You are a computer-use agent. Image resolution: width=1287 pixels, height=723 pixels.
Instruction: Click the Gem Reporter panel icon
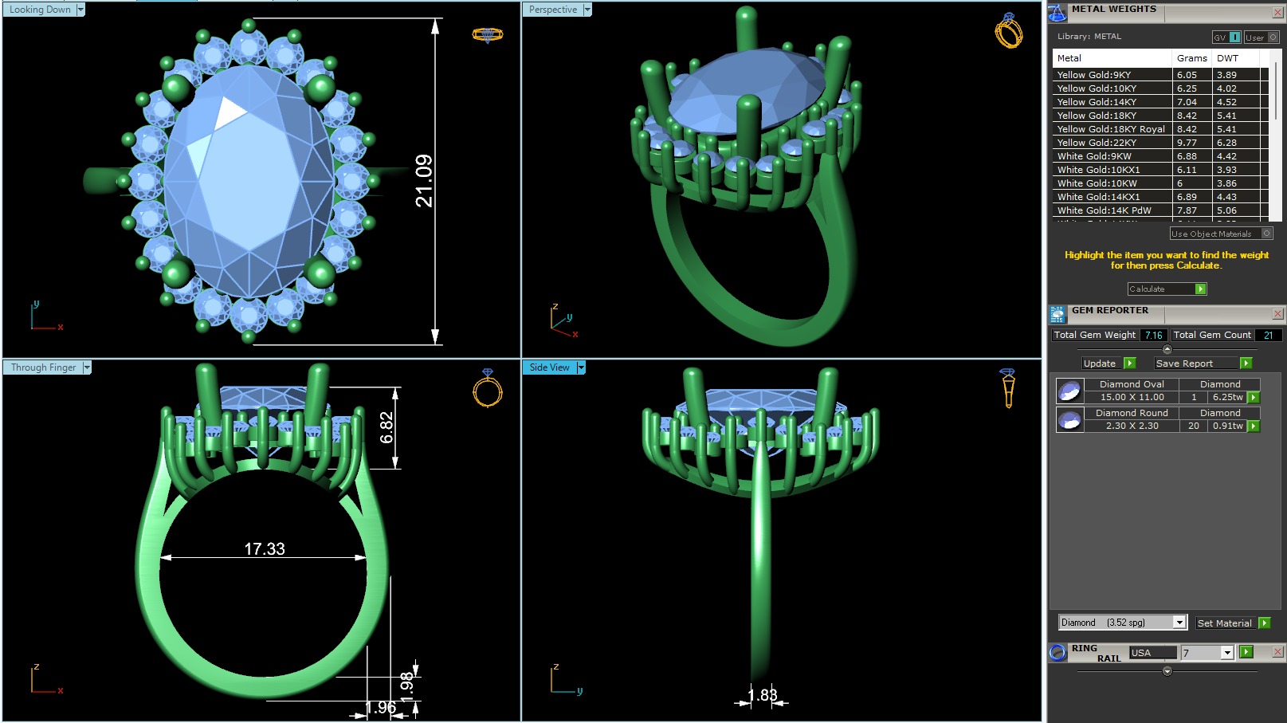click(1057, 314)
